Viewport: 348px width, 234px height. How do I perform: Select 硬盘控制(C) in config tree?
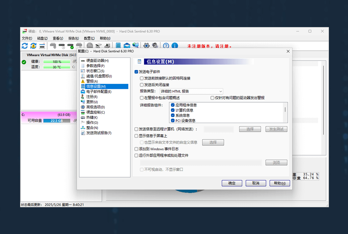coord(95,112)
